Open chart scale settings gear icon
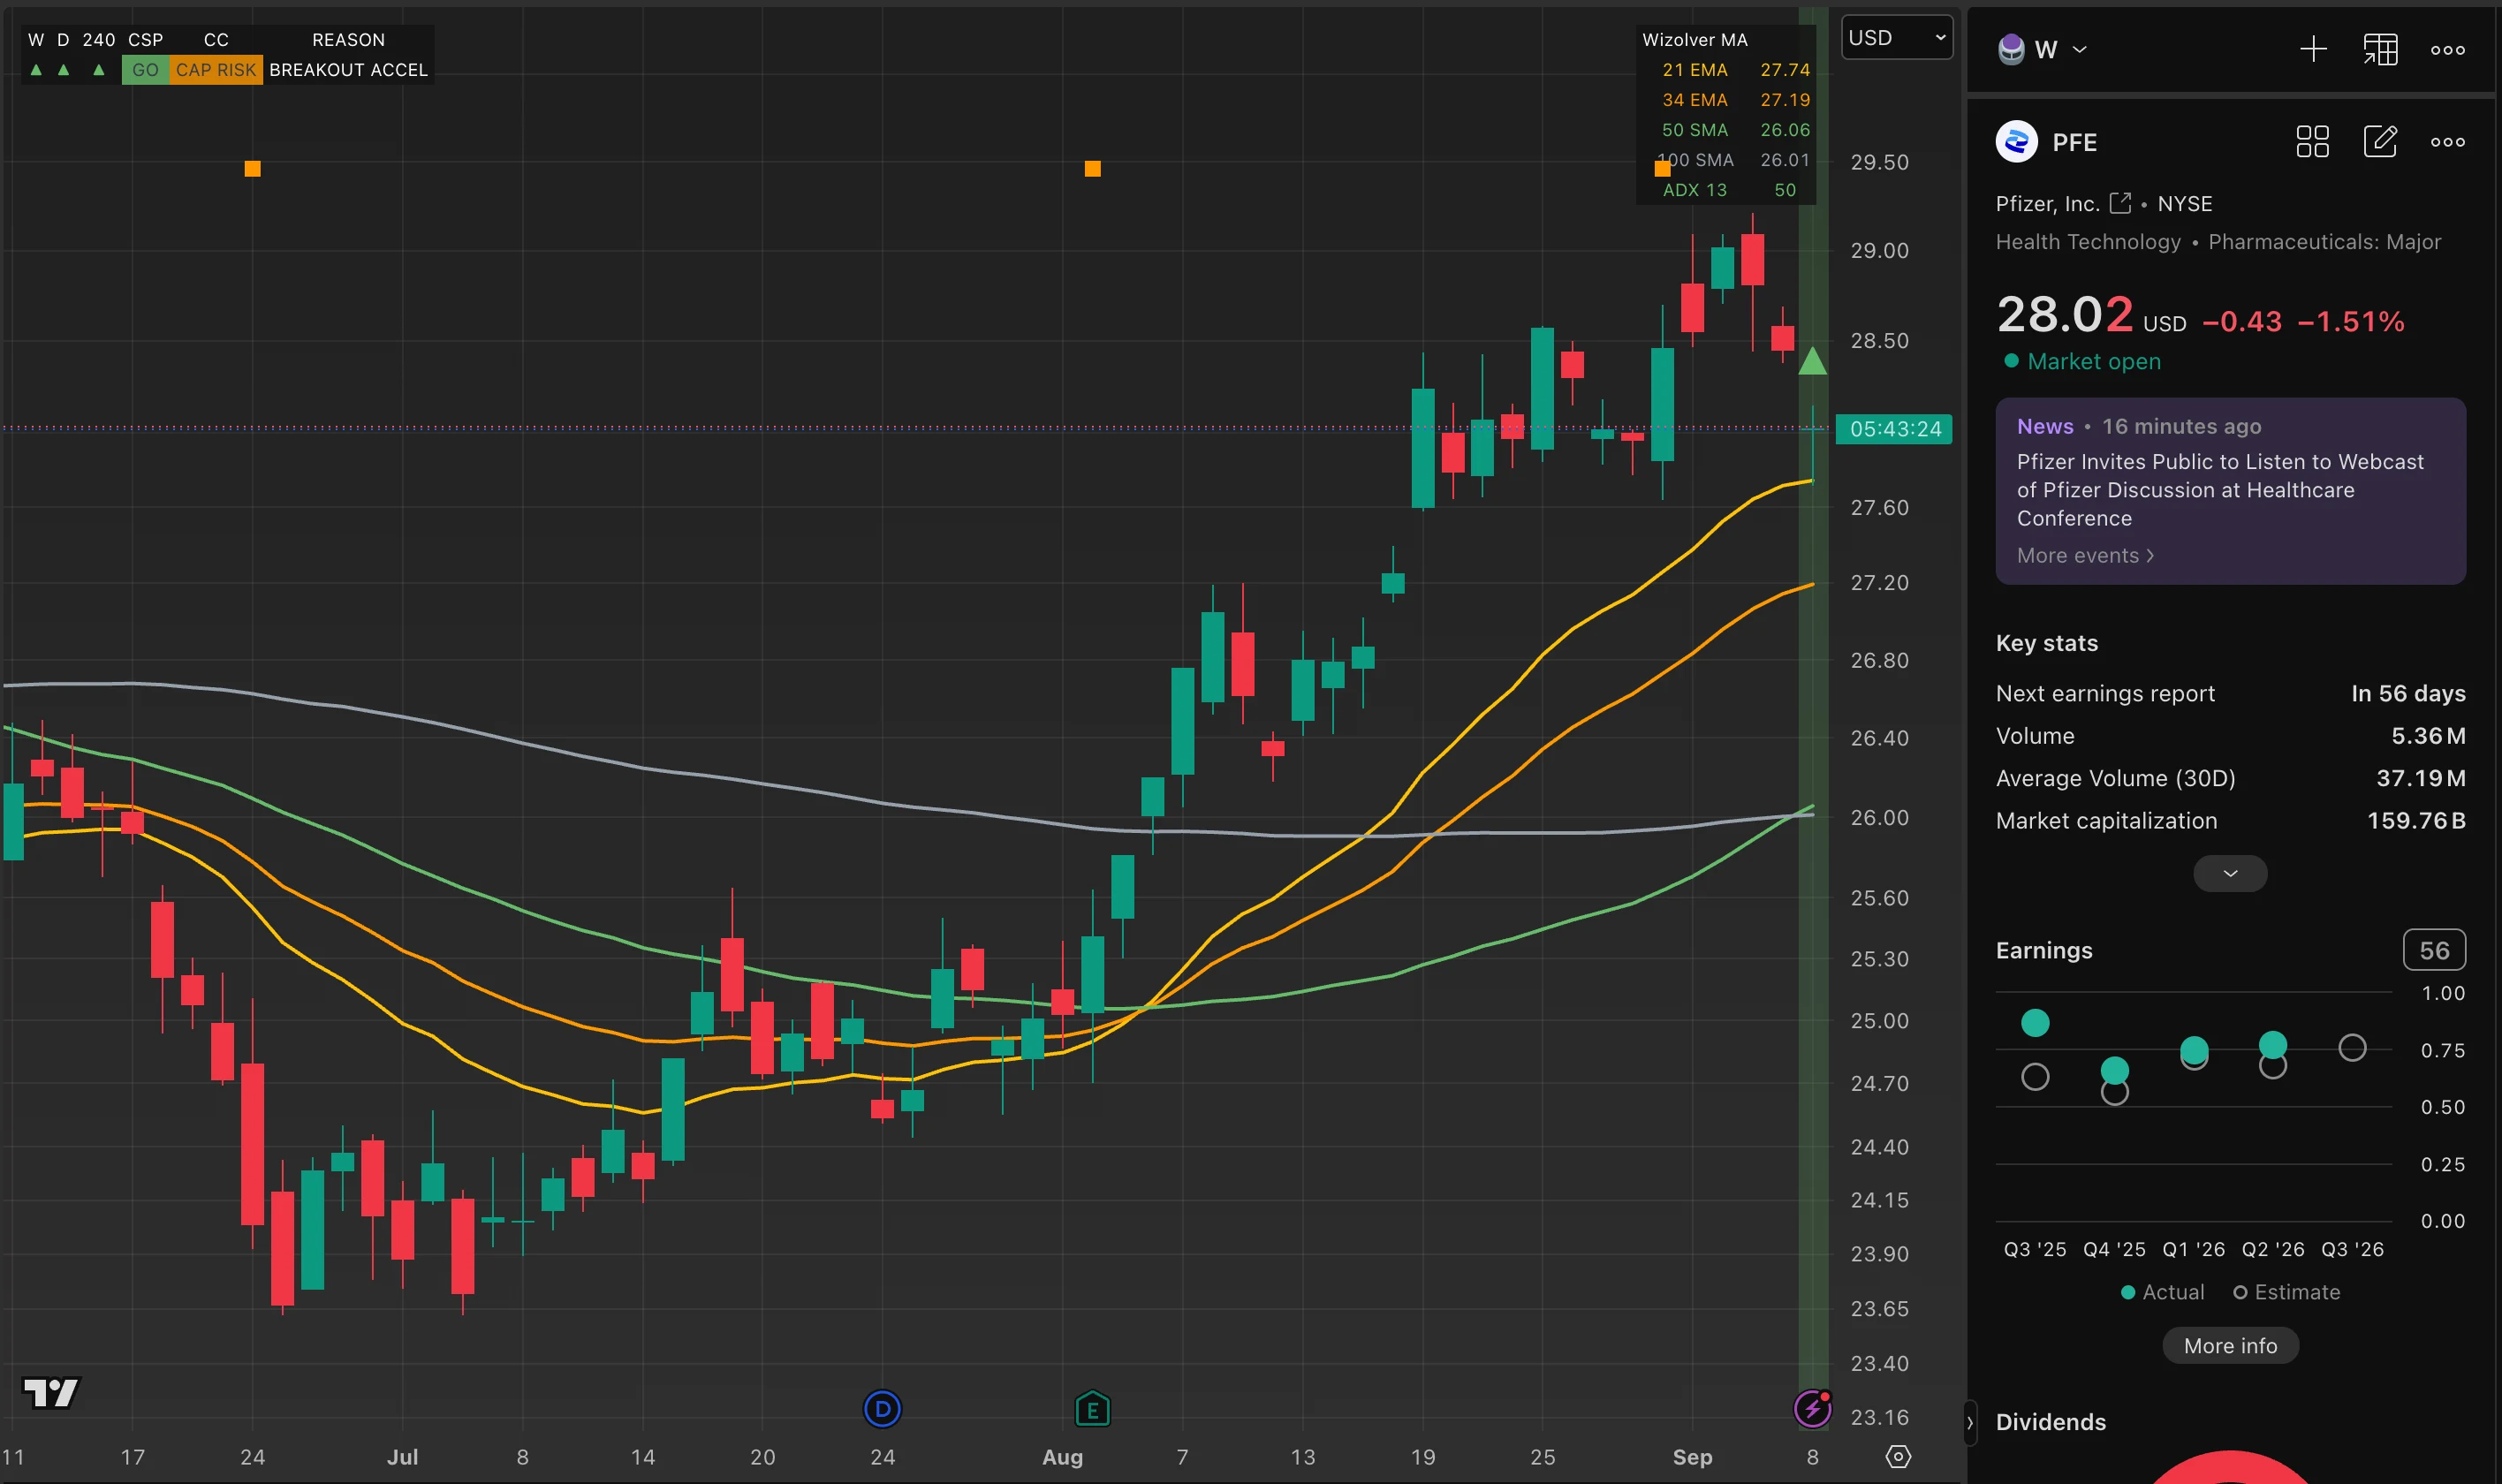Viewport: 2502px width, 1484px height. pos(1897,1457)
